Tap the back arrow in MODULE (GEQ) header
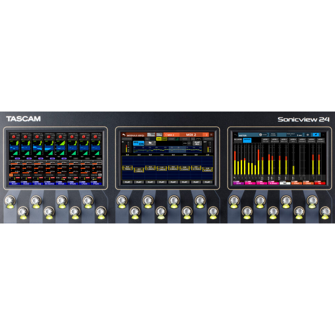The image size is (335, 335). pos(124,135)
